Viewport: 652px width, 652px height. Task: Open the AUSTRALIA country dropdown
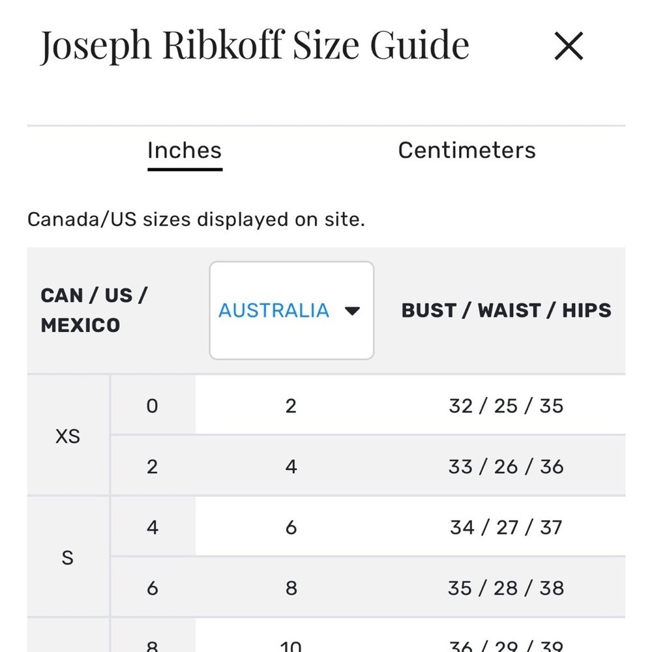point(291,310)
